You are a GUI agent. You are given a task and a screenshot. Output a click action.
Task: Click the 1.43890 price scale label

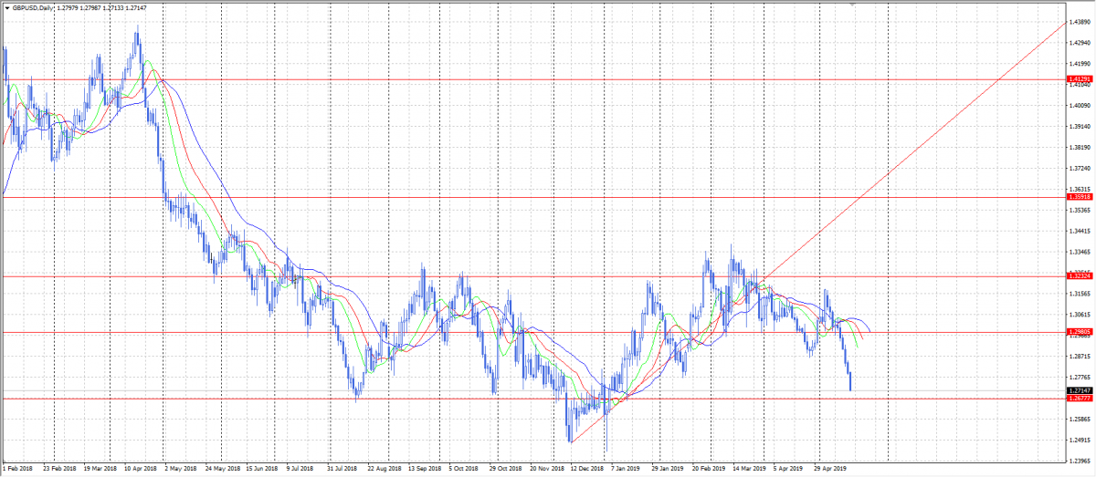[1080, 23]
